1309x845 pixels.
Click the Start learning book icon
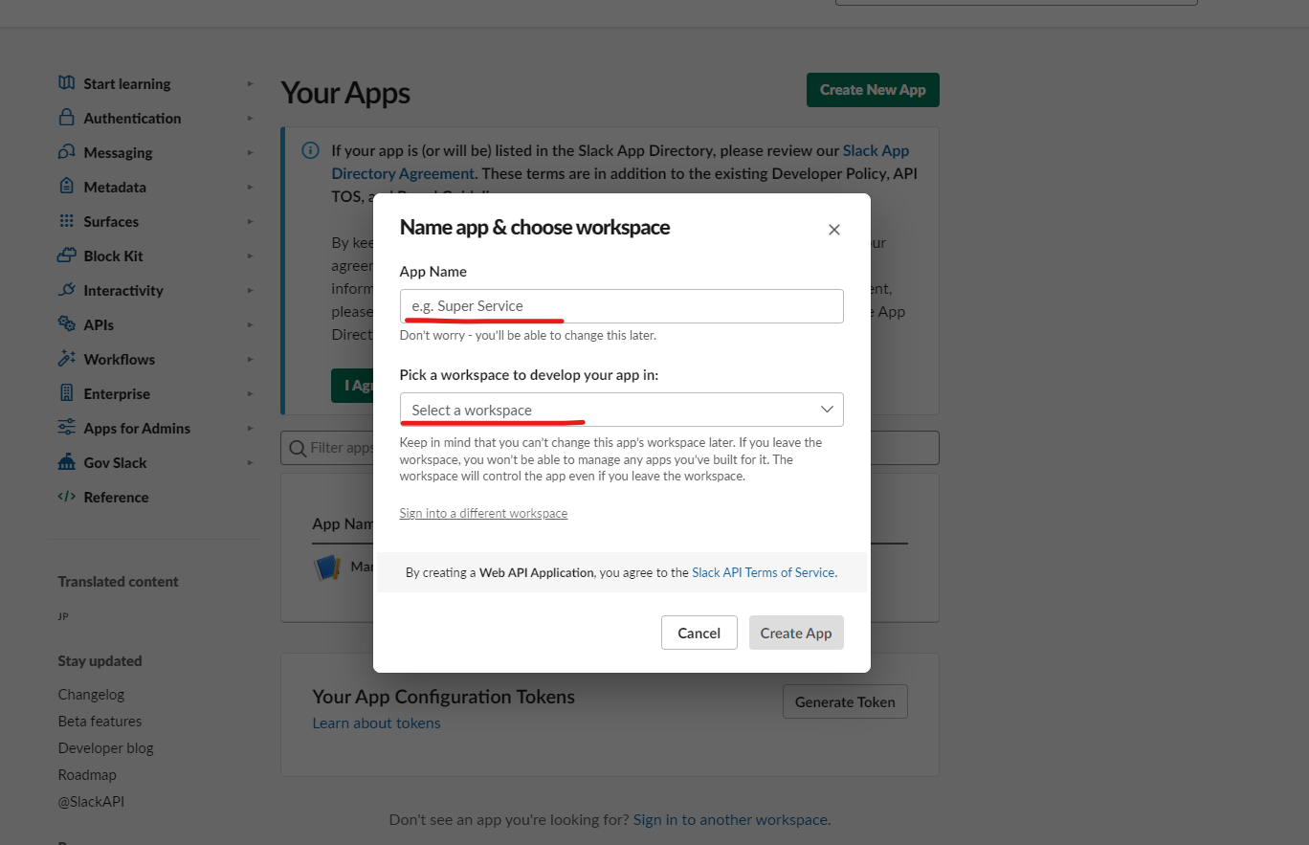66,83
